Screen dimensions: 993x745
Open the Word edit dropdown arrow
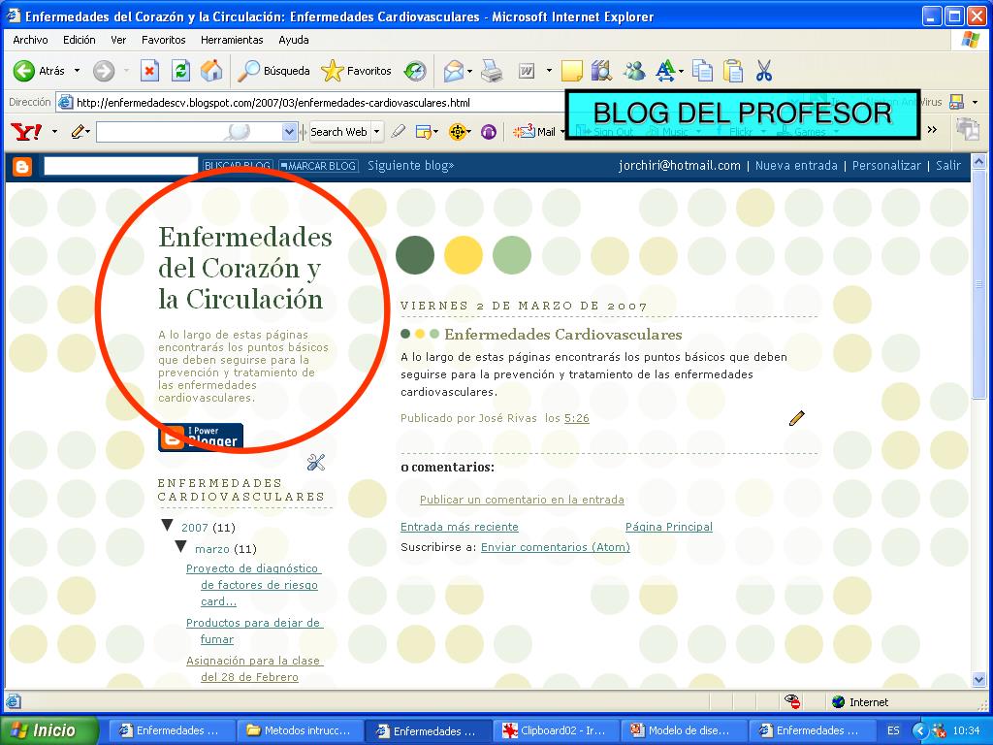pos(549,70)
